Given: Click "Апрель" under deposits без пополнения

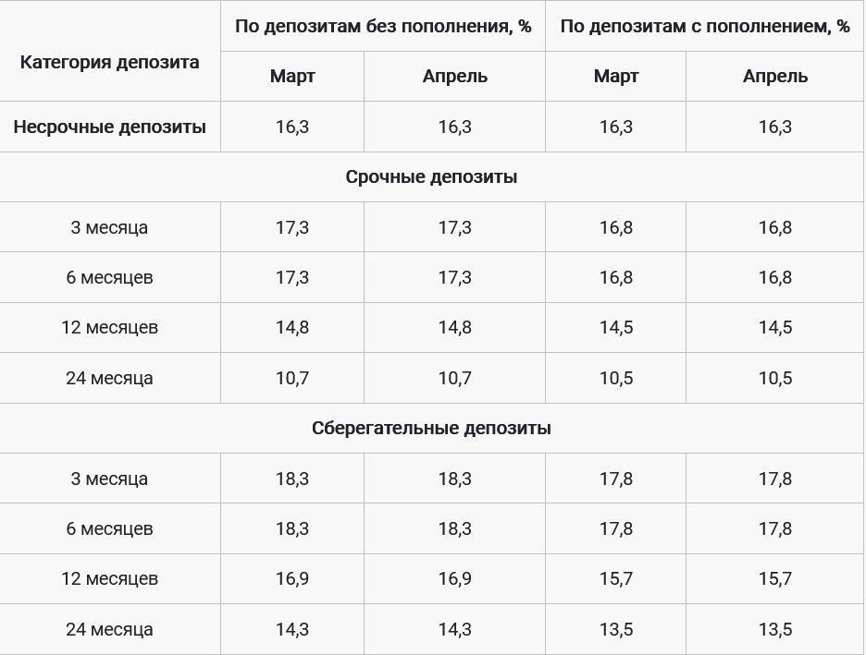Looking at the screenshot, I should [454, 77].
